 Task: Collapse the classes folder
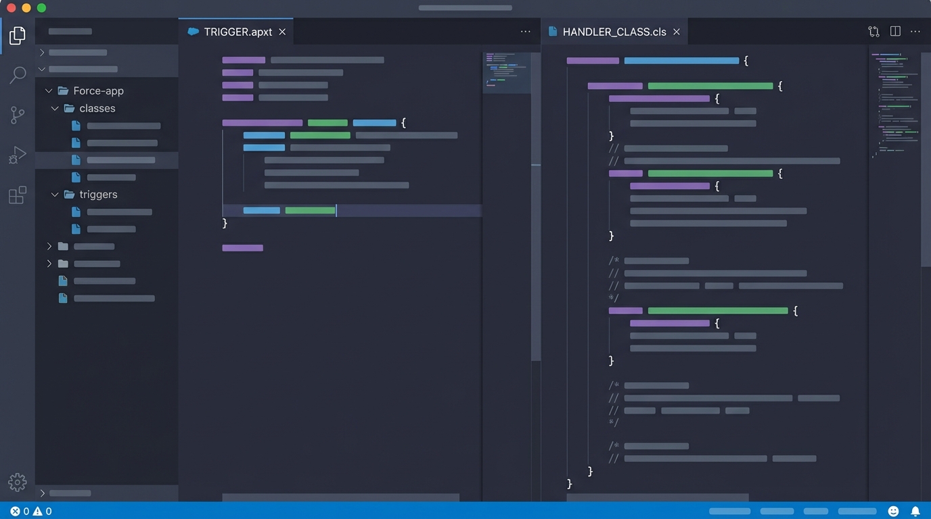55,108
